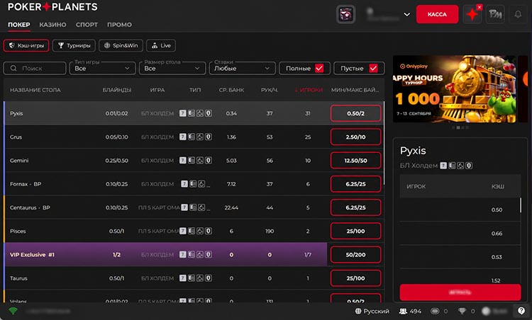Toggle the Полные checkbox
Image resolution: width=532 pixels, height=320 pixels.
click(x=319, y=68)
